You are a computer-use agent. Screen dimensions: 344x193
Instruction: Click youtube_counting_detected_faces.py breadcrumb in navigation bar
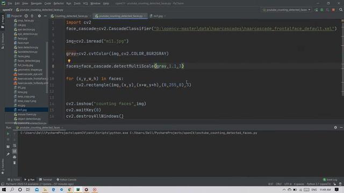point(39,10)
